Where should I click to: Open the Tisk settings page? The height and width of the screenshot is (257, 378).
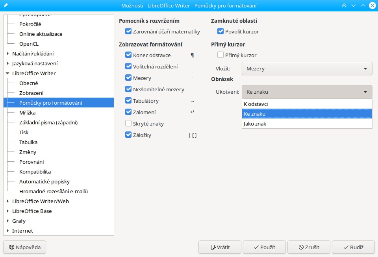point(24,132)
